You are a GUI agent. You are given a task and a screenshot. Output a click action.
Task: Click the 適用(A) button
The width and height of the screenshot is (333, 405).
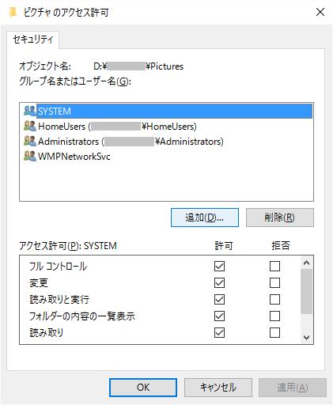pos(293,388)
